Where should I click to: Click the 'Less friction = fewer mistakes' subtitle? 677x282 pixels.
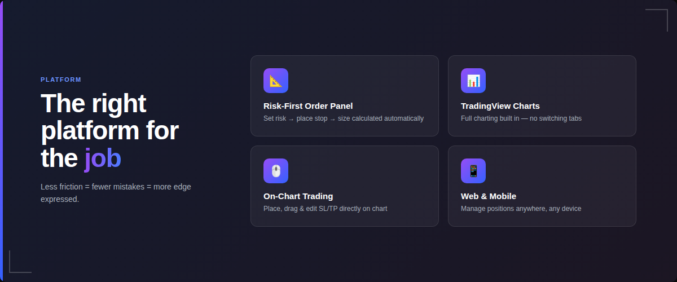pos(116,187)
